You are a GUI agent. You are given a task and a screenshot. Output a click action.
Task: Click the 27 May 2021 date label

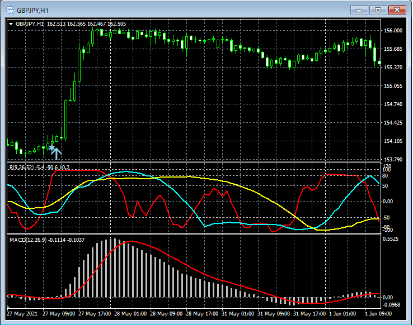tap(22, 314)
